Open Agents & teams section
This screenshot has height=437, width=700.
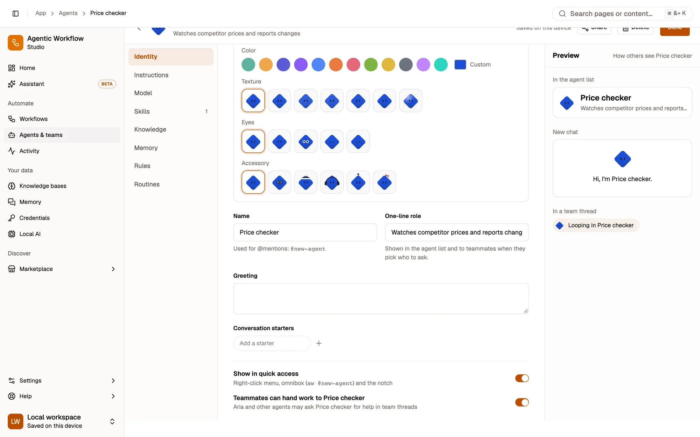[62, 135]
